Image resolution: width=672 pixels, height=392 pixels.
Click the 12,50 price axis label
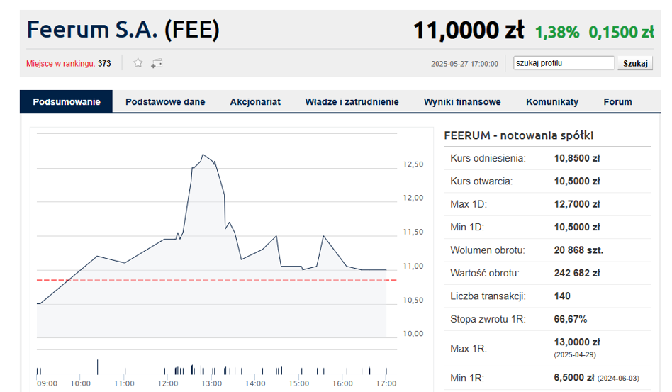pyautogui.click(x=413, y=164)
